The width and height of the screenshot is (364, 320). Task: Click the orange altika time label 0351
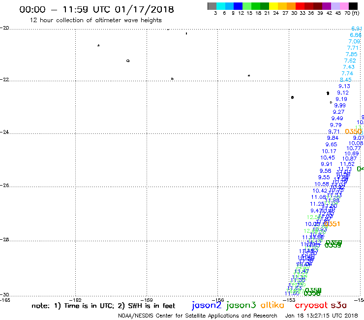(x=332, y=224)
